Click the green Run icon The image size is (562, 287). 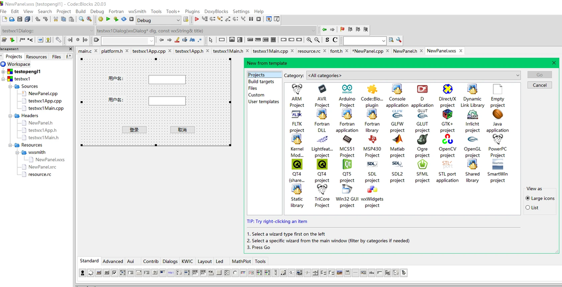[108, 19]
